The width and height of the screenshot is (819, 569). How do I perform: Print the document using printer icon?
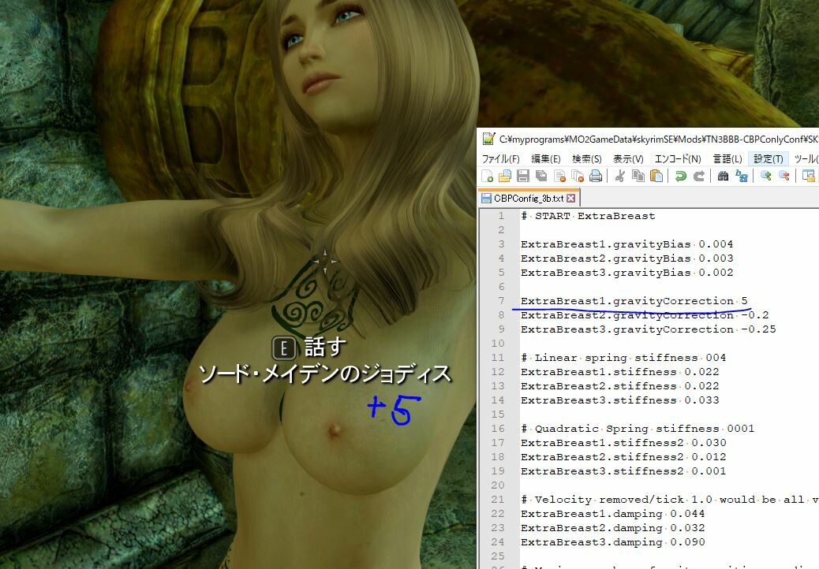click(596, 177)
